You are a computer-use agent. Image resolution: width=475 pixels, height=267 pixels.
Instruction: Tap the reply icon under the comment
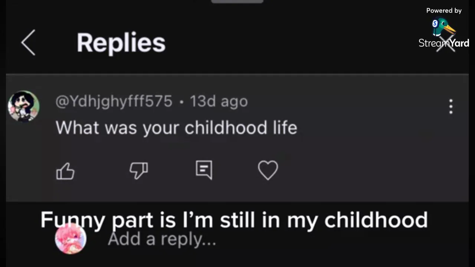click(x=204, y=170)
